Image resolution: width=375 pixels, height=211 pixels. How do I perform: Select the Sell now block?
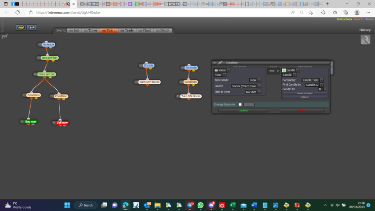62,123
